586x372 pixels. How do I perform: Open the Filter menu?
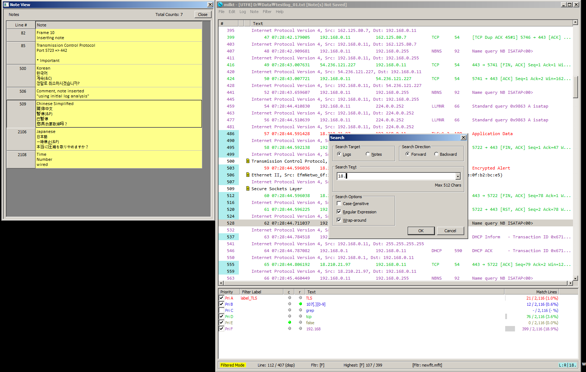tap(267, 12)
